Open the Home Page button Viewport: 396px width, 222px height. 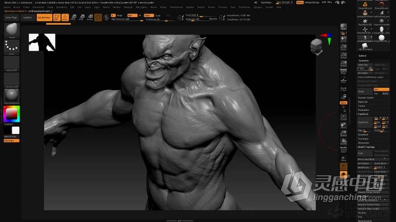click(11, 18)
